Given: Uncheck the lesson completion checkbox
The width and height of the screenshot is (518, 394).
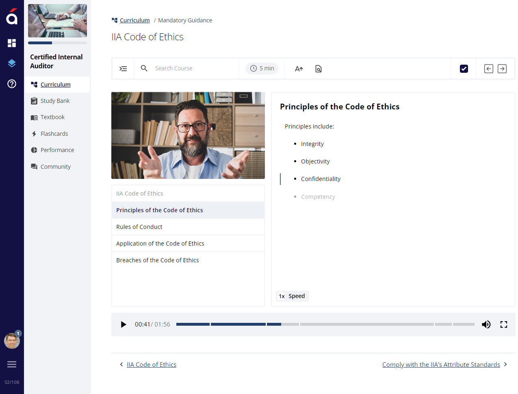Looking at the screenshot, I should click(x=464, y=68).
